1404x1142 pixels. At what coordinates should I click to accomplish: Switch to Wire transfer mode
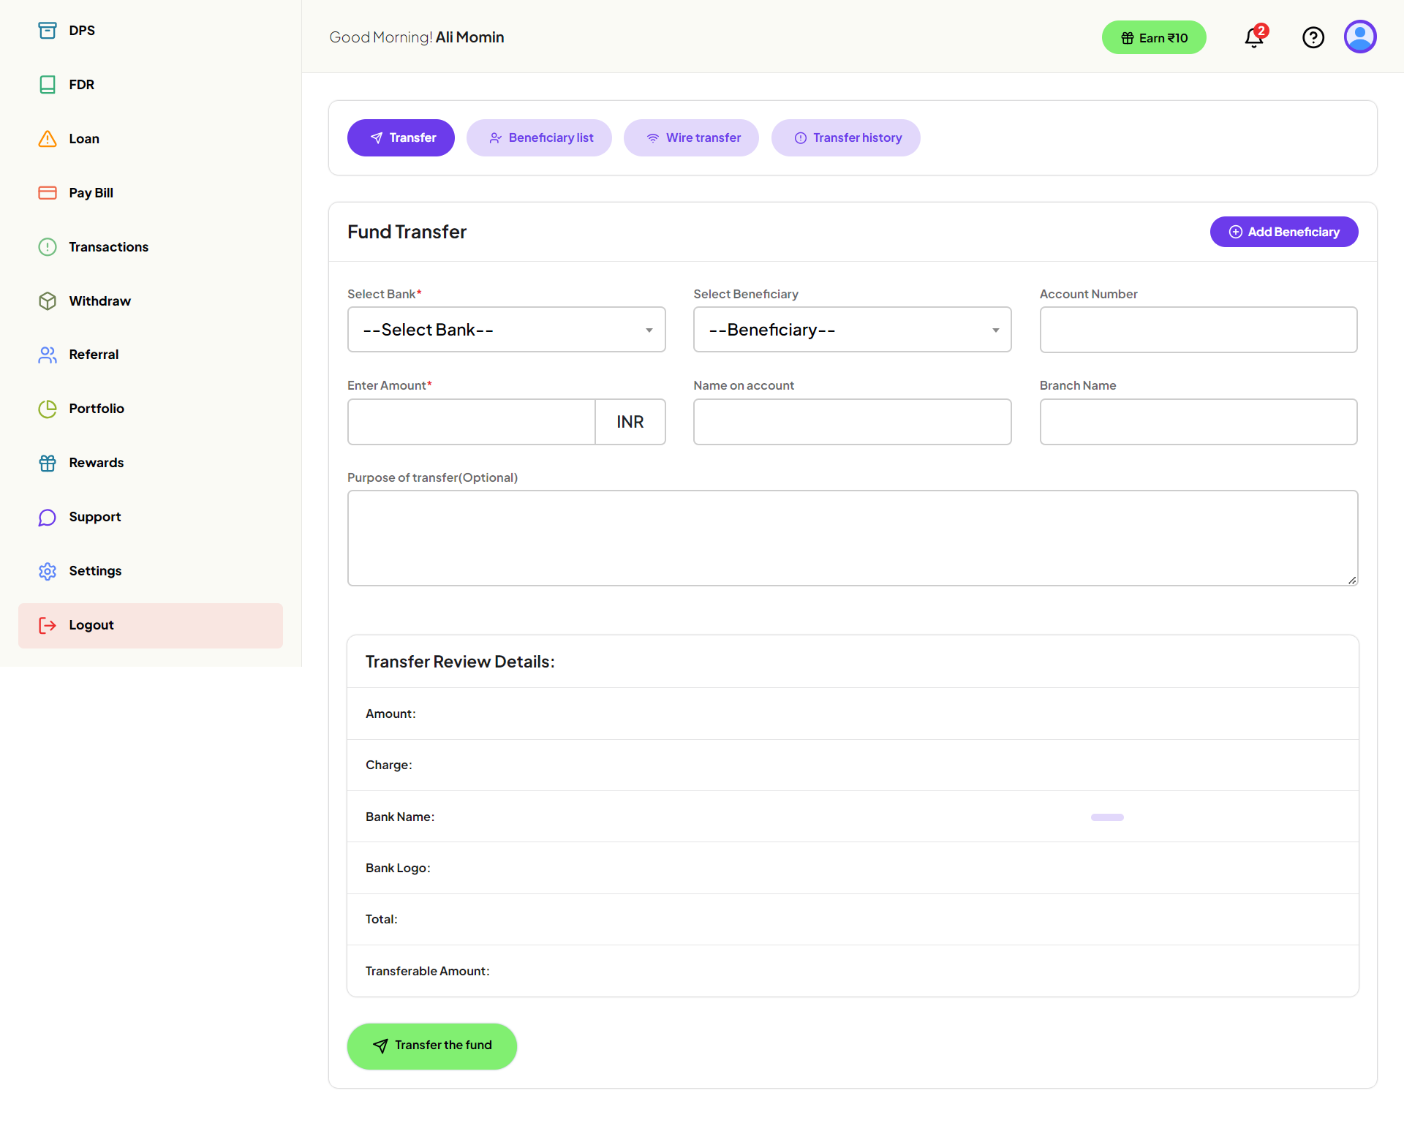pyautogui.click(x=691, y=137)
